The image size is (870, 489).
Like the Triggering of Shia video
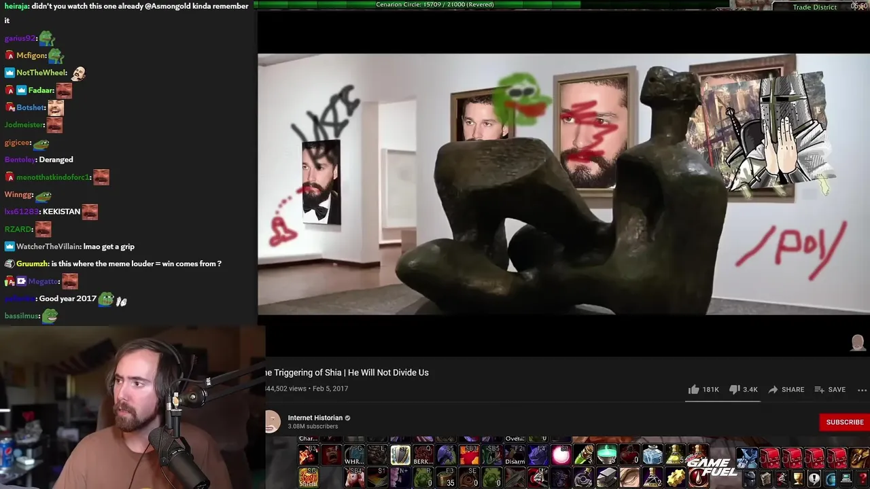(x=703, y=389)
